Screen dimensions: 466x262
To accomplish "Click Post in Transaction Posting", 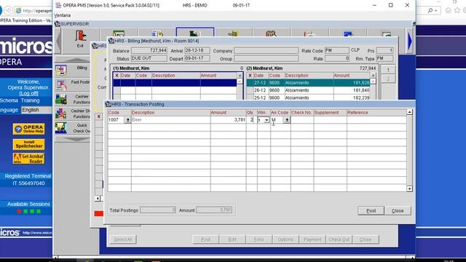I will [x=371, y=210].
